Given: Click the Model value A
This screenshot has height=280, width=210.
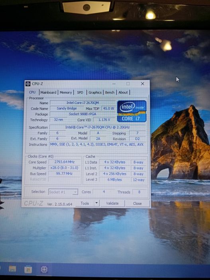Looking at the screenshot, I should [x=98, y=133].
